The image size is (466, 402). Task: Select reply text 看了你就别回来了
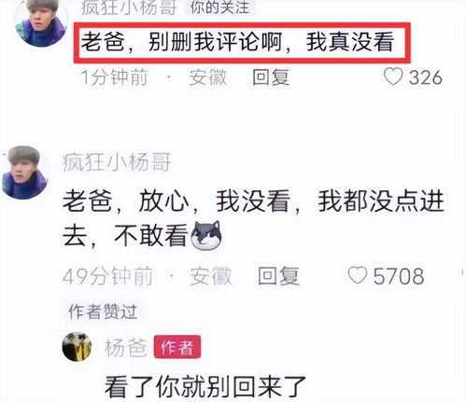tap(205, 387)
